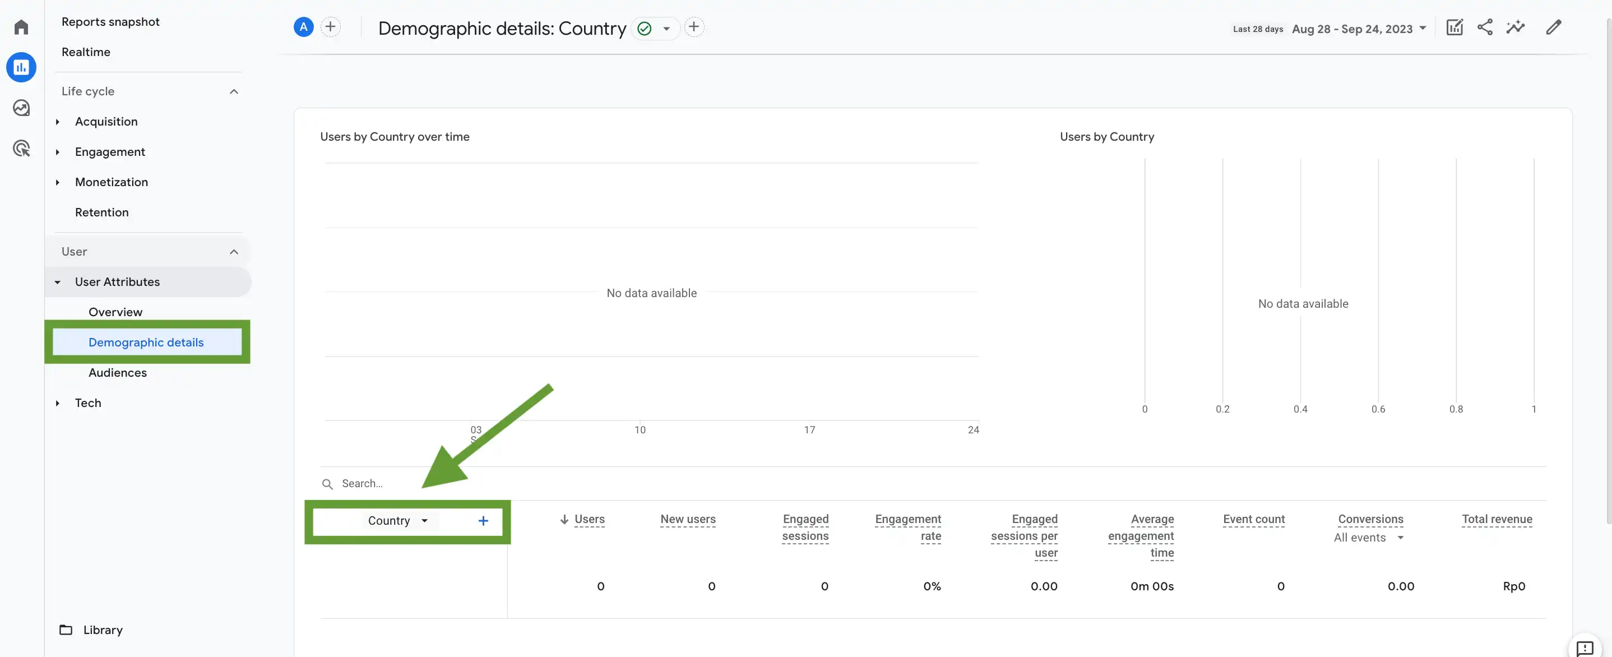This screenshot has width=1612, height=657.
Task: Click 'Users by Country' chart title
Action: coord(1106,136)
